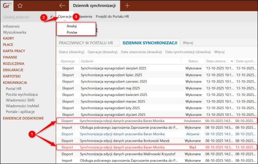Choose Anuluj from the Operacje menu
This screenshot has width=258, height=164.
(x=66, y=26)
